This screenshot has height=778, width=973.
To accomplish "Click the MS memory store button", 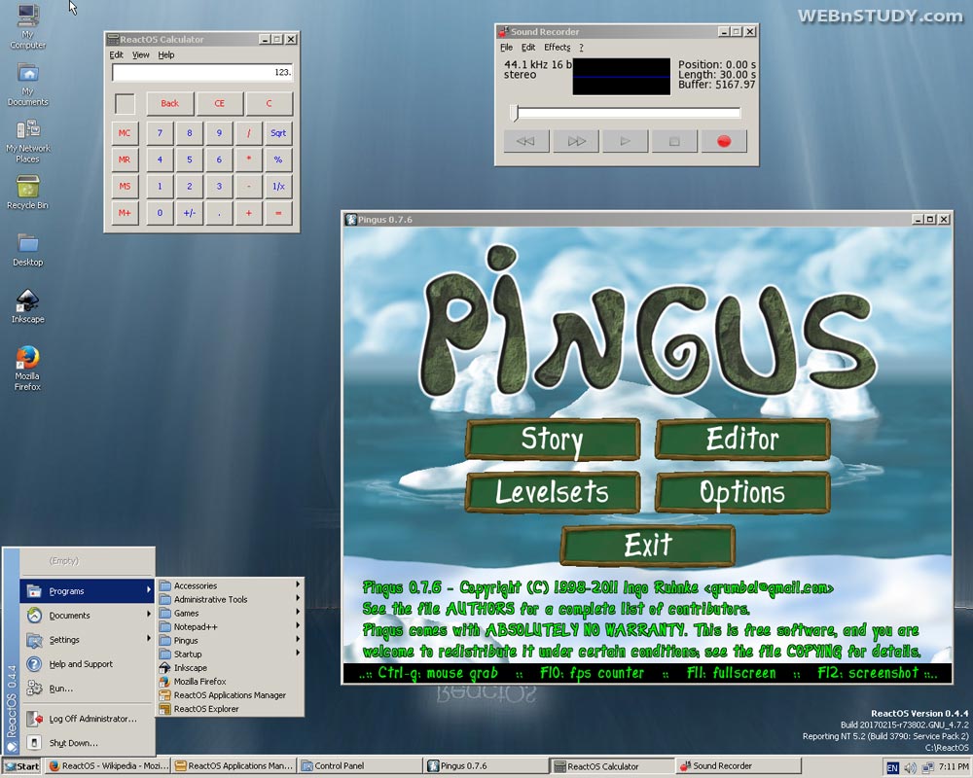I will (125, 186).
